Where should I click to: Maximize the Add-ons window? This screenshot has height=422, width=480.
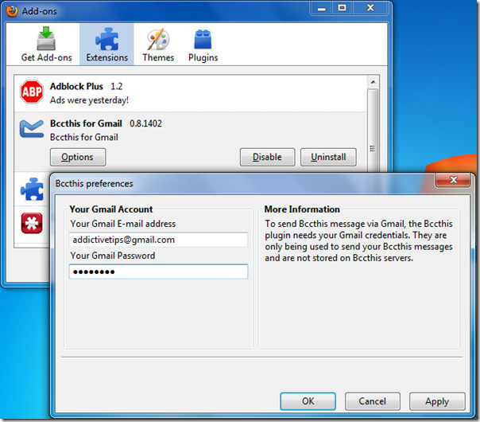point(343,8)
